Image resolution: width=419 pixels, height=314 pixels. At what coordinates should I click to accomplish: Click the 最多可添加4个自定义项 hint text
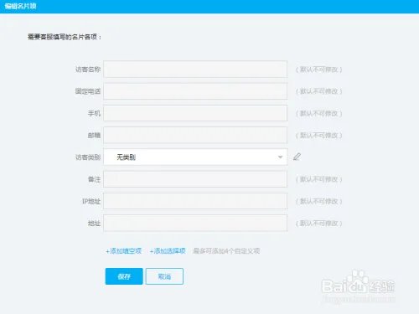(226, 251)
